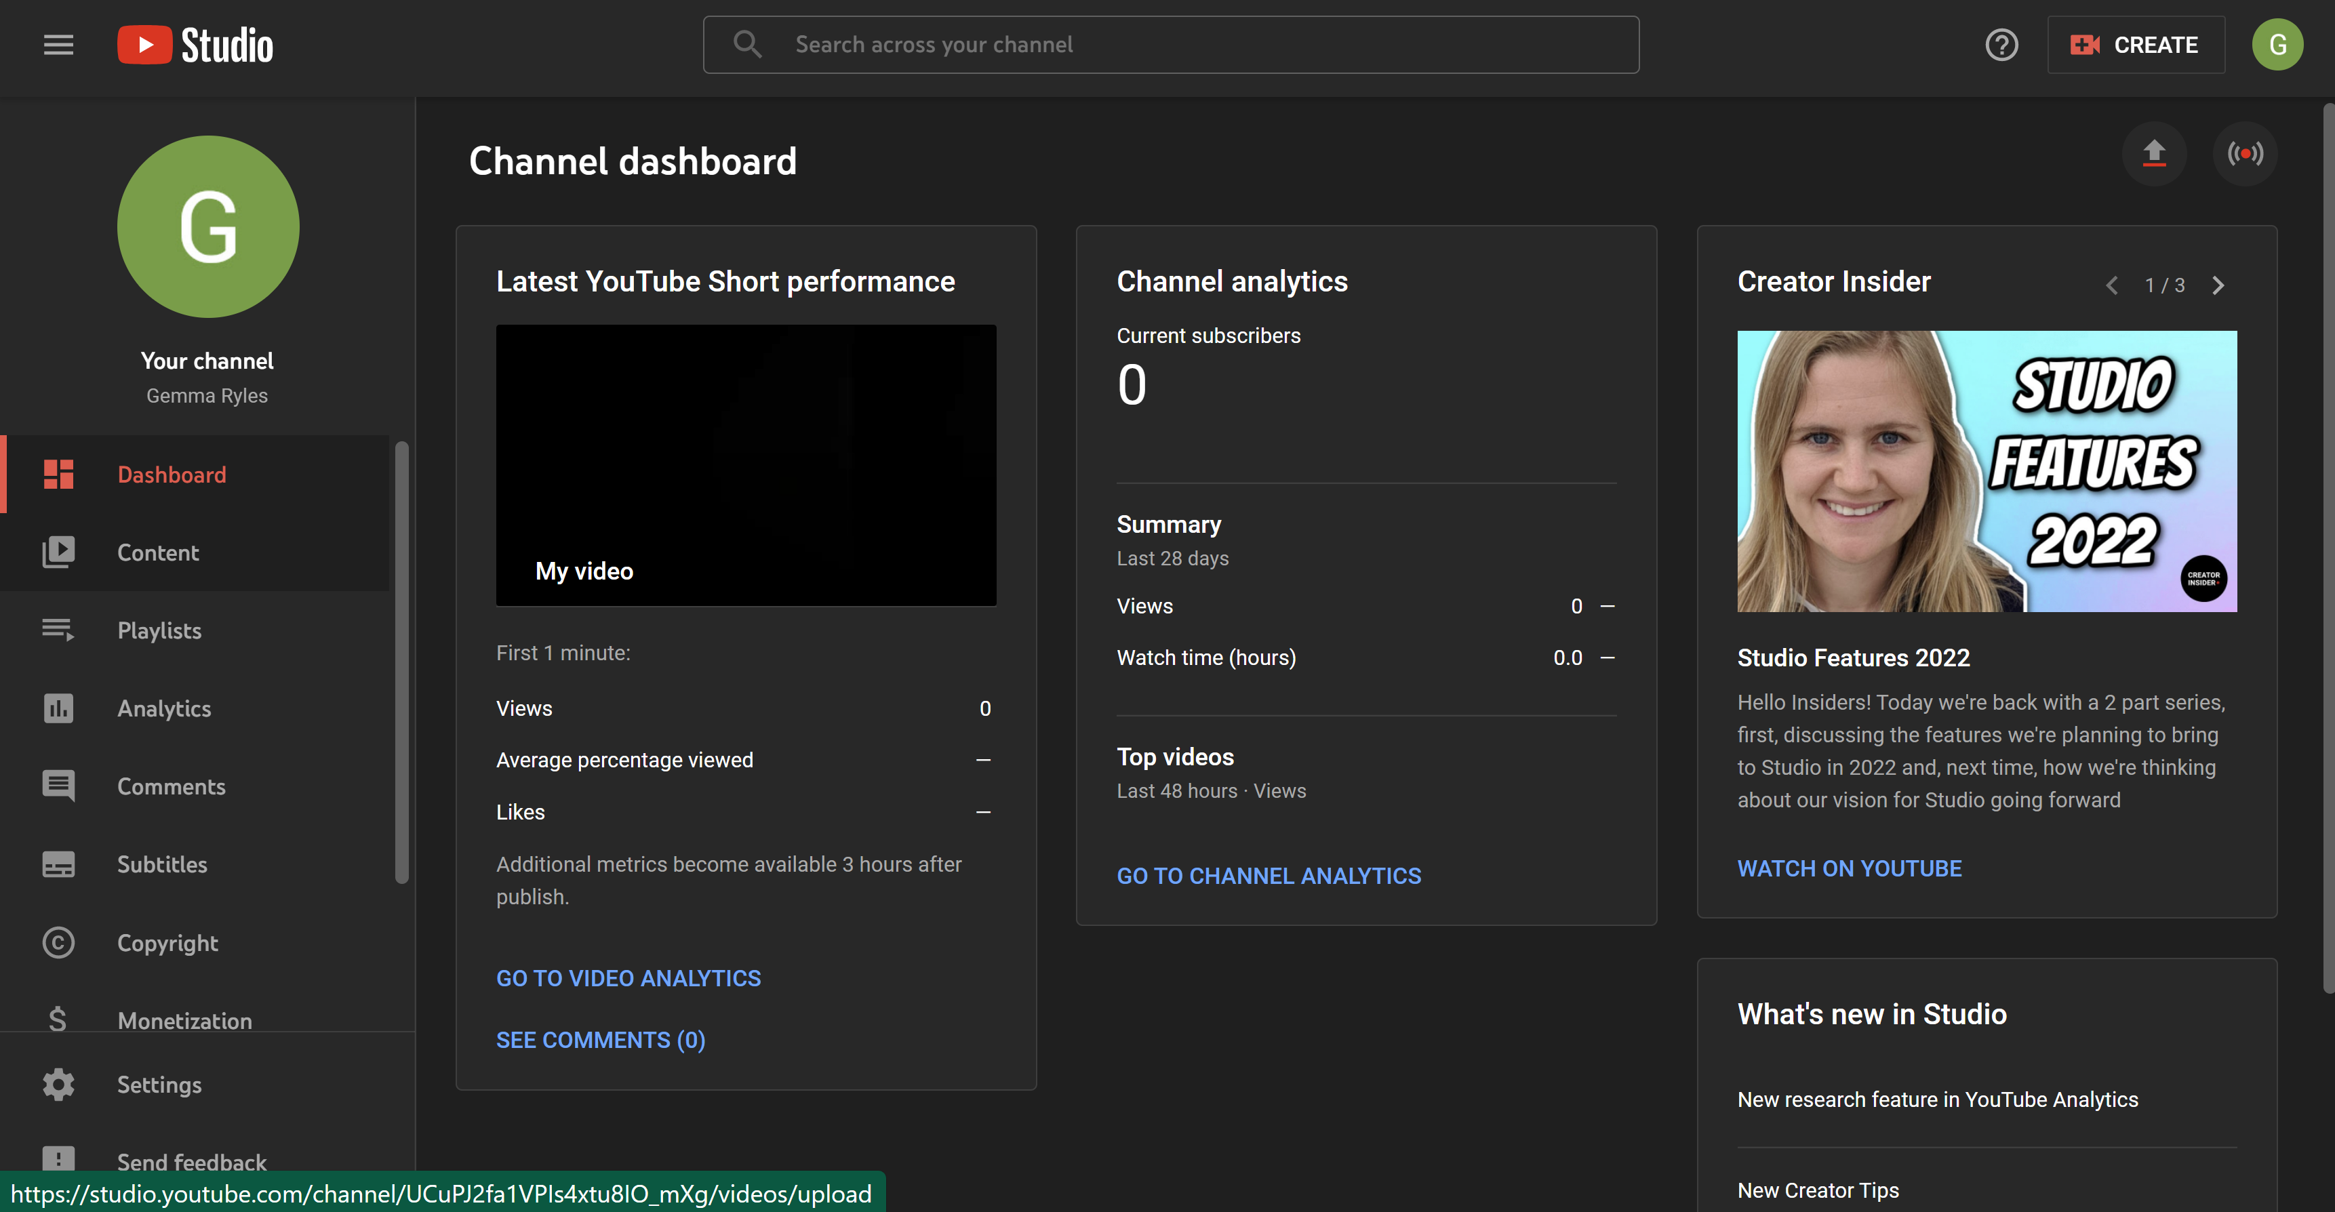
Task: Click the Studio Features 2022 title
Action: coord(1853,658)
